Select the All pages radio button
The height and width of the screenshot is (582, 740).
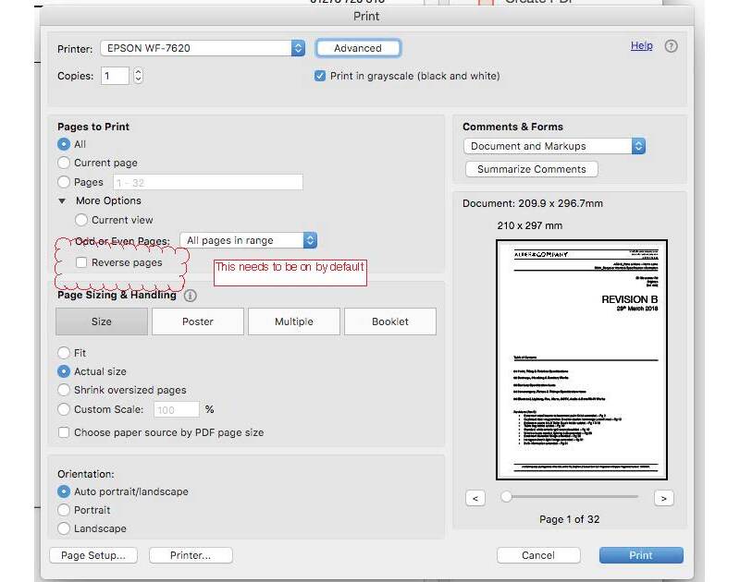coord(64,144)
